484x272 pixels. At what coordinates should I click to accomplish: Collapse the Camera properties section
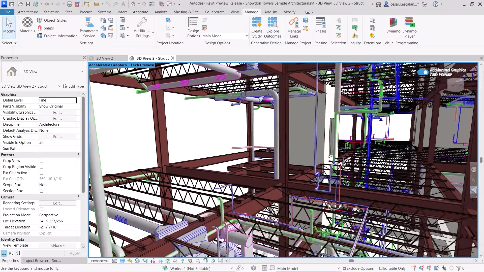(x=78, y=197)
